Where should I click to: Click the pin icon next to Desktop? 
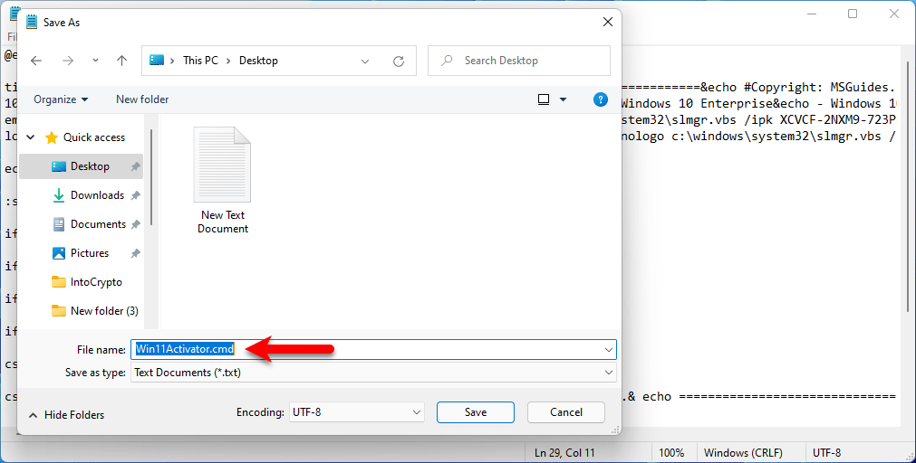(136, 166)
